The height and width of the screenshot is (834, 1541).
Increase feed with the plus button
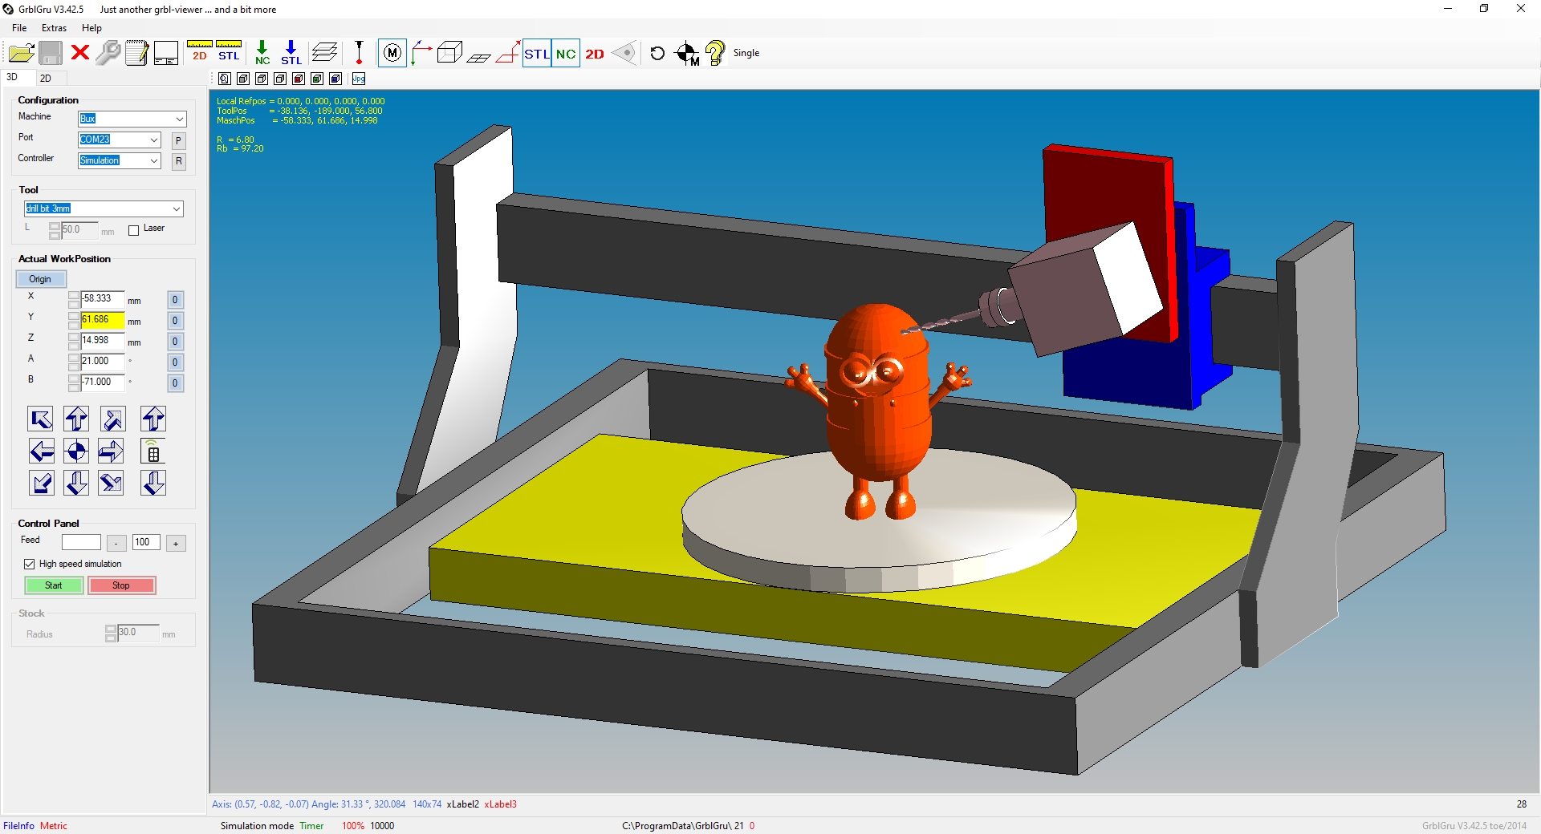click(176, 544)
